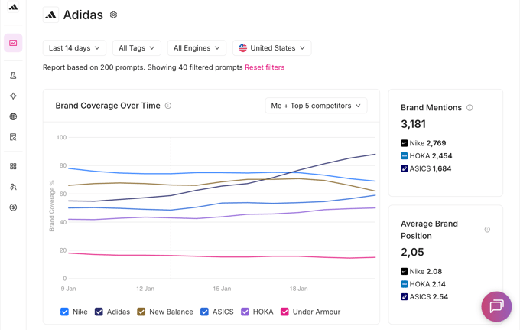Open the lab flask sidebar icon

click(x=13, y=76)
